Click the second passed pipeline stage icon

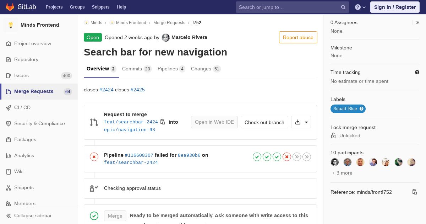click(x=267, y=157)
